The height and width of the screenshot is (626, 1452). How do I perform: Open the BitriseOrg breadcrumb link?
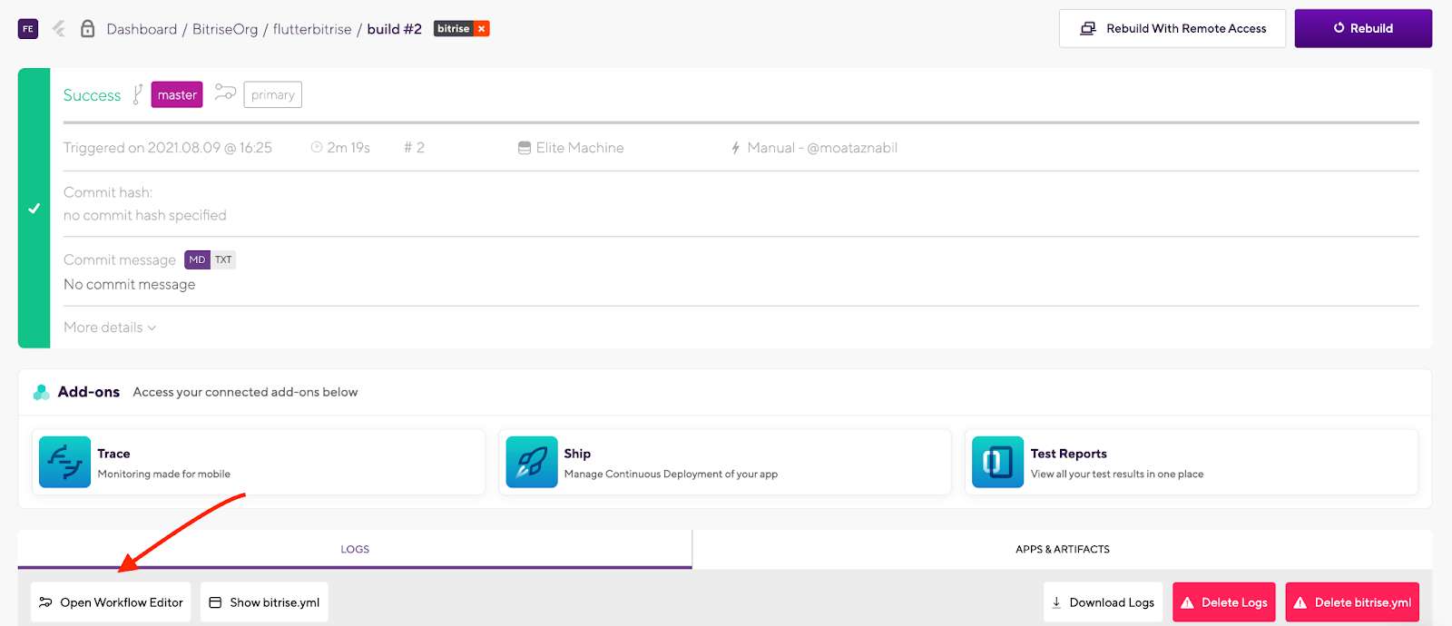coord(225,29)
